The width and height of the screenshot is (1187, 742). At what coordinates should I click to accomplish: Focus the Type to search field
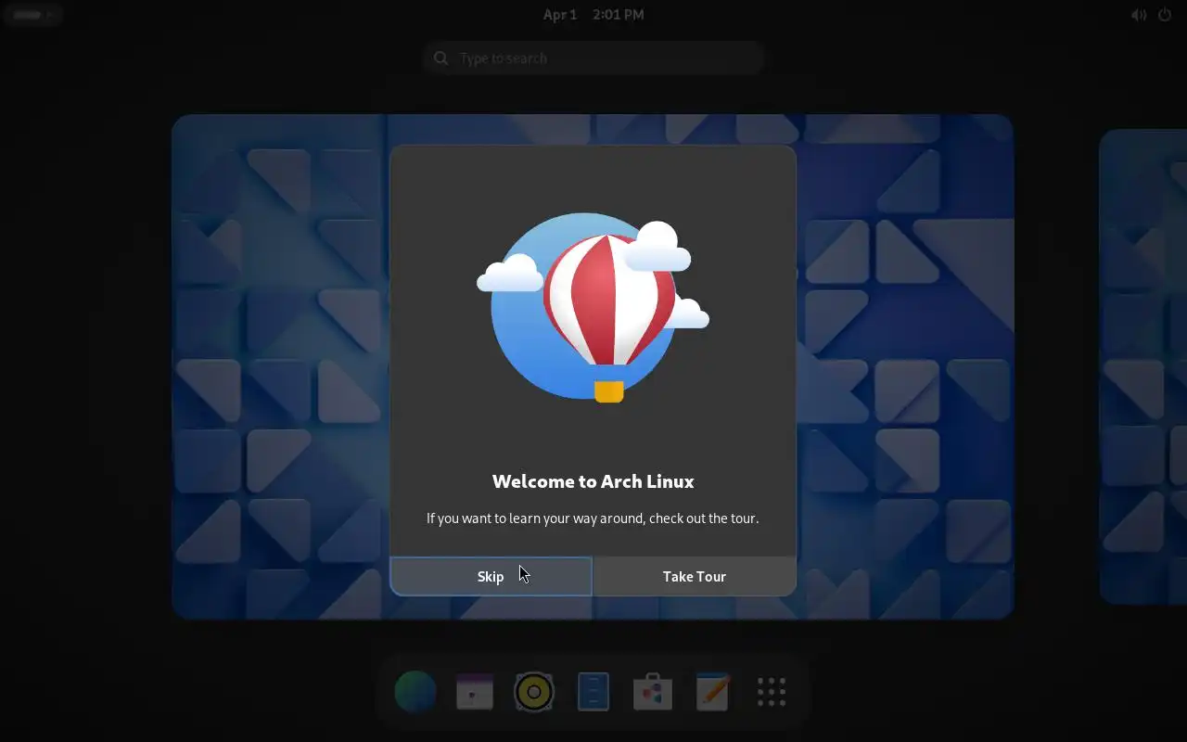point(593,58)
